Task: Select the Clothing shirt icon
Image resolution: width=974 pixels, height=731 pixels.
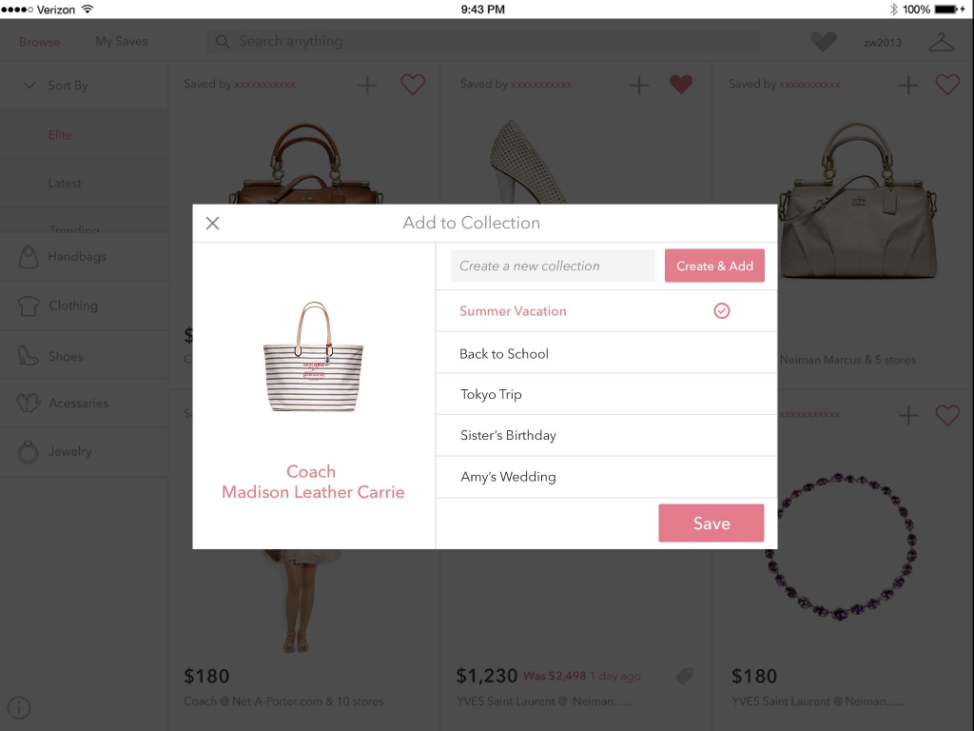Action: tap(28, 306)
